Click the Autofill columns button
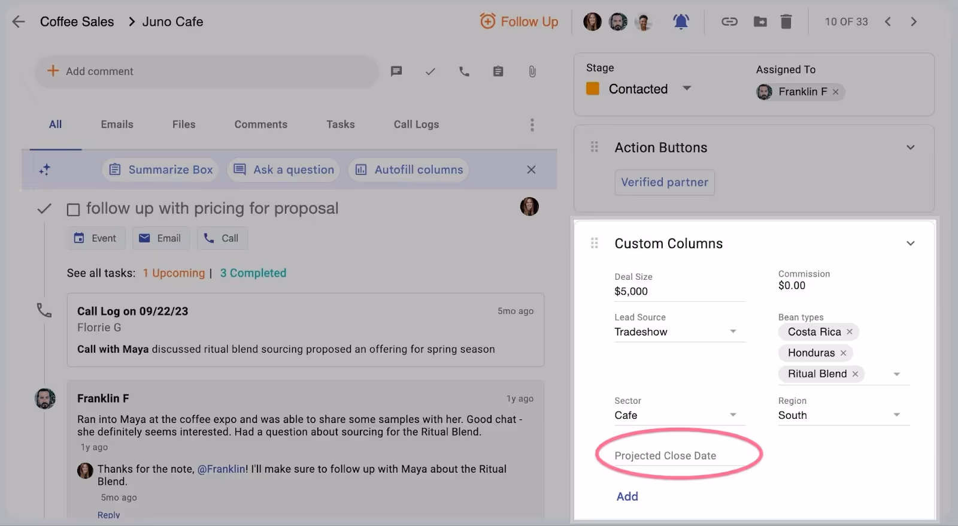 click(x=408, y=170)
